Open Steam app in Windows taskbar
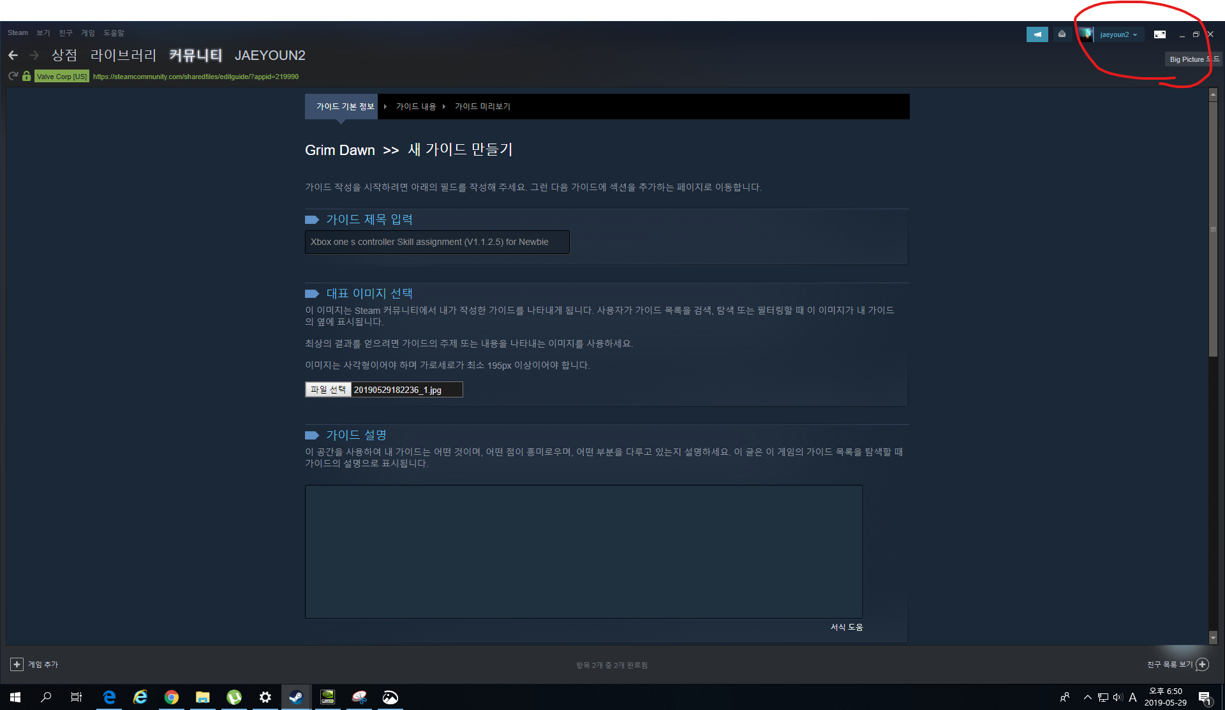 click(296, 697)
